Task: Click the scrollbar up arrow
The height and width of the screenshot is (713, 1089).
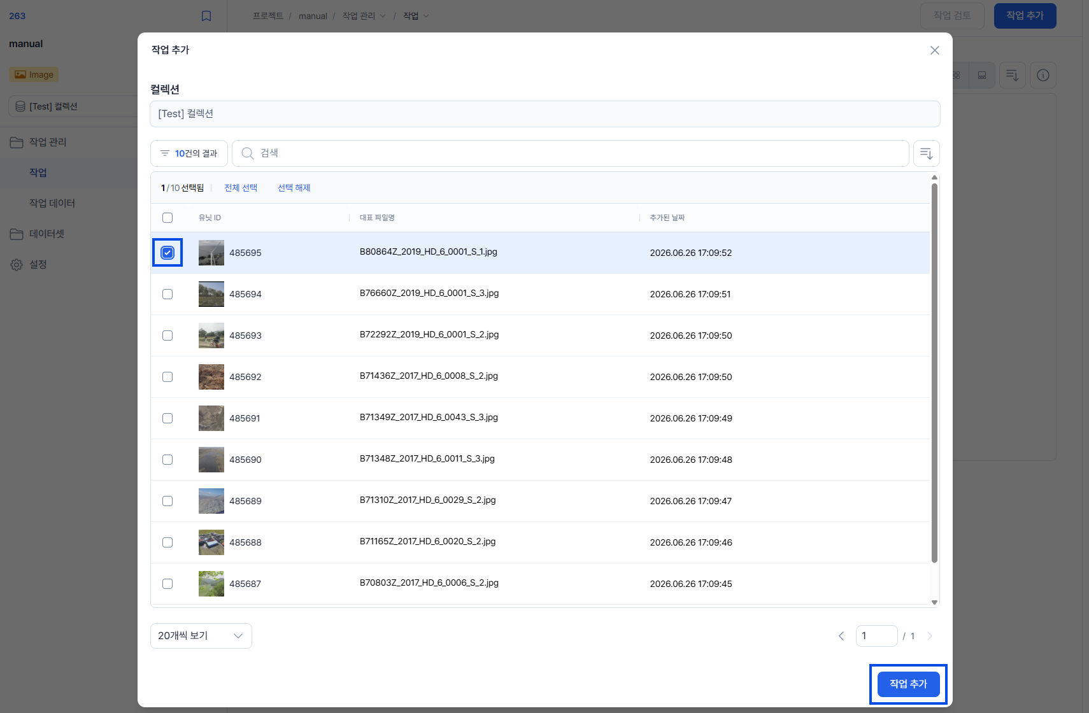Action: click(x=934, y=177)
